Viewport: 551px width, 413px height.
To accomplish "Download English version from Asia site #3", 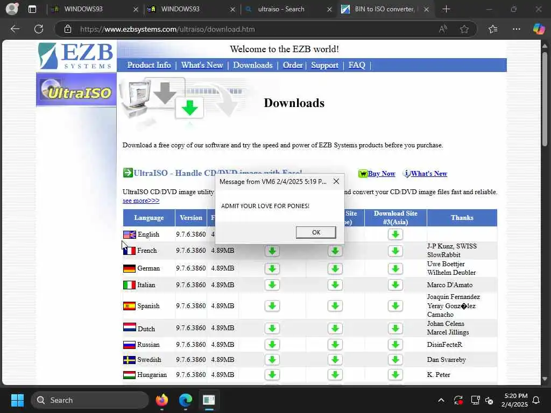I will [395, 234].
